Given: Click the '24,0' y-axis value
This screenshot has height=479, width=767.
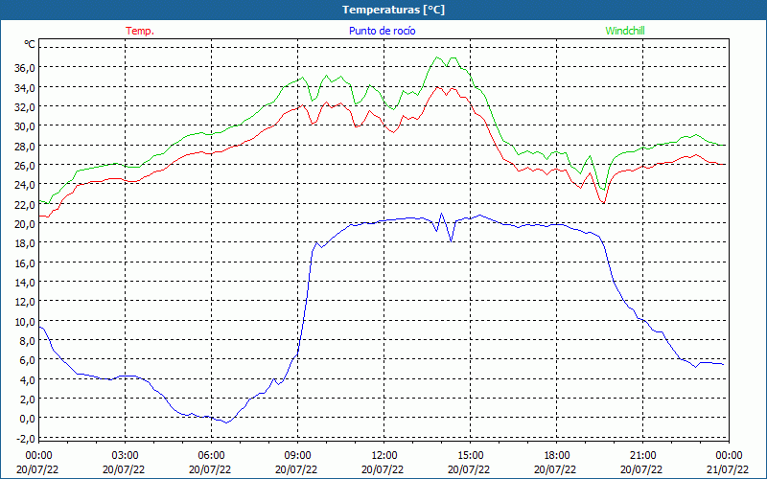Looking at the screenshot, I should [26, 185].
